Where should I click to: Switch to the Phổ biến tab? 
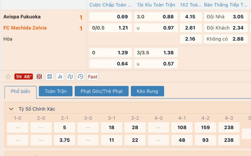(x=20, y=92)
